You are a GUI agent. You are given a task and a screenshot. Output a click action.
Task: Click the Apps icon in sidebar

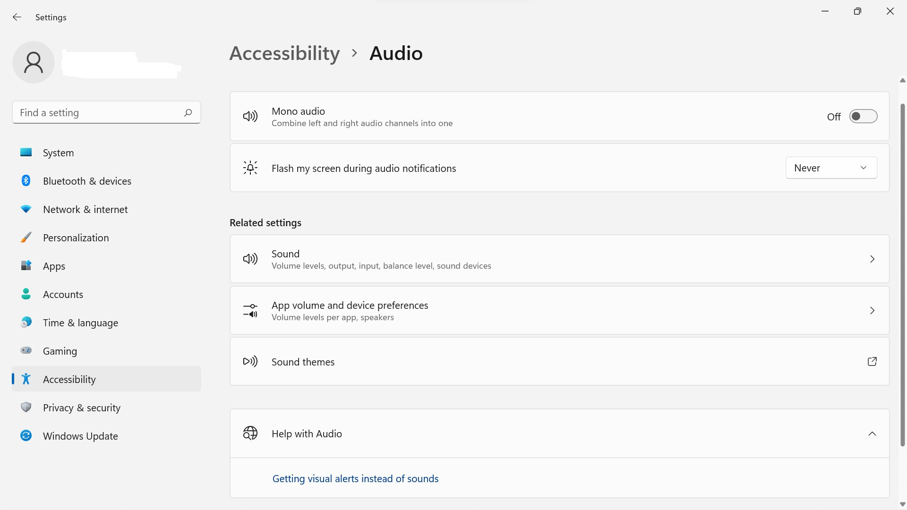[x=26, y=265]
